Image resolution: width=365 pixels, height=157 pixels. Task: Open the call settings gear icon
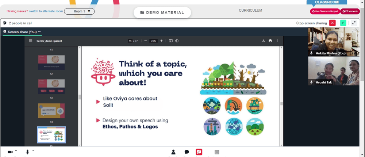coord(5,23)
